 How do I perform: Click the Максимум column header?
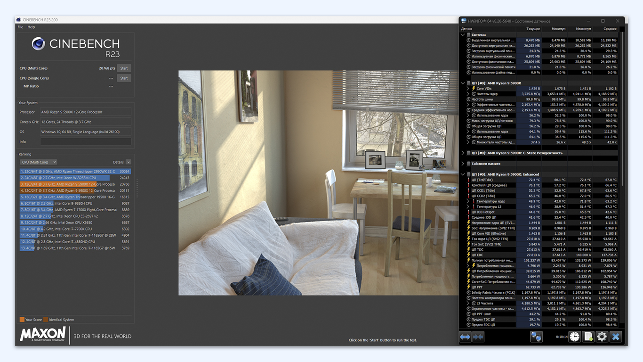coord(580,29)
